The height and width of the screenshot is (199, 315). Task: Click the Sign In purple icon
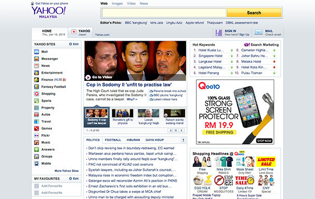tap(219, 33)
